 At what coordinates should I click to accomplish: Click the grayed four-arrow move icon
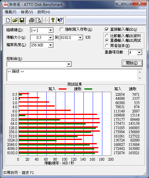click(x=45, y=20)
